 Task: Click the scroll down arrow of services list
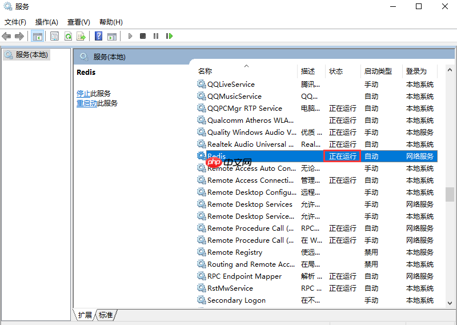[450, 303]
